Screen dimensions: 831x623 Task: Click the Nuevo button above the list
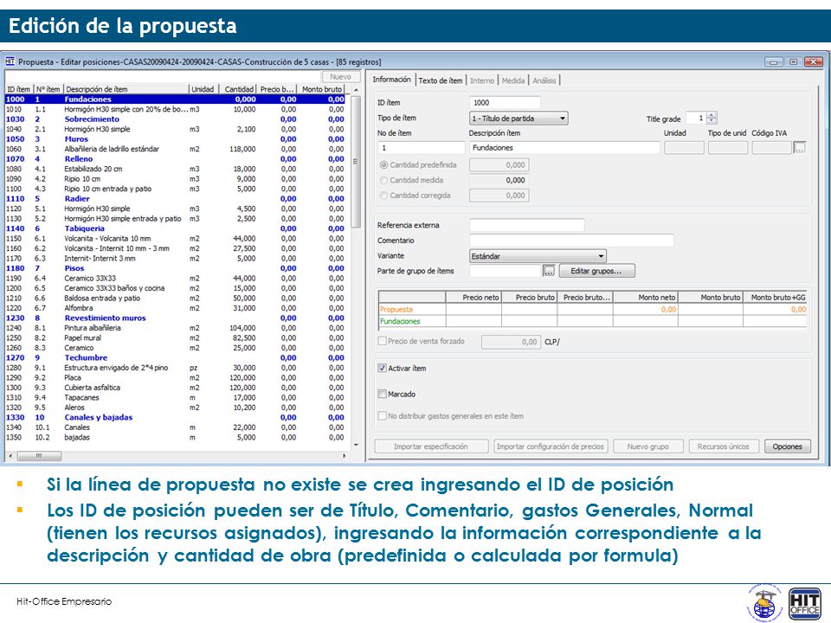coord(340,77)
